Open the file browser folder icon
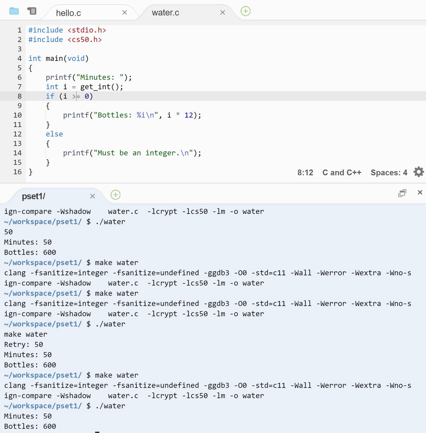The height and width of the screenshot is (433, 426). point(14,11)
